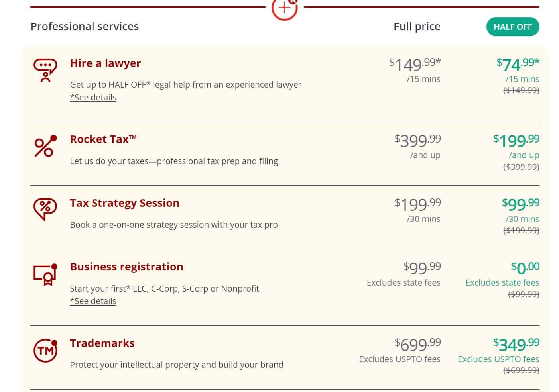This screenshot has width=559, height=392.
Task: Click the $0.00 Business registration price
Action: tap(525, 267)
